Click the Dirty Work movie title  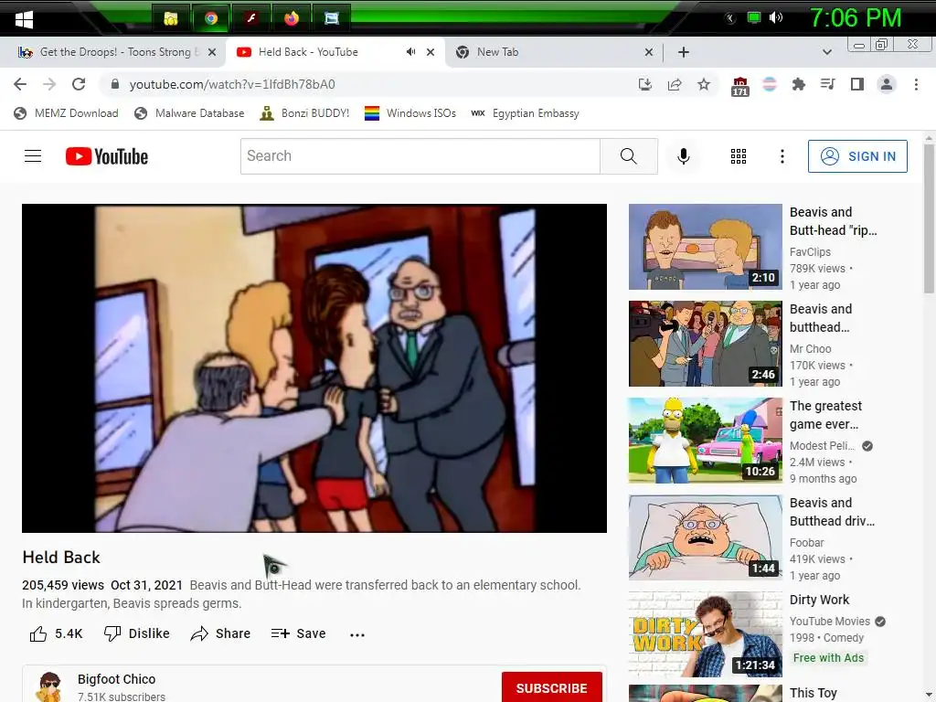click(x=819, y=600)
